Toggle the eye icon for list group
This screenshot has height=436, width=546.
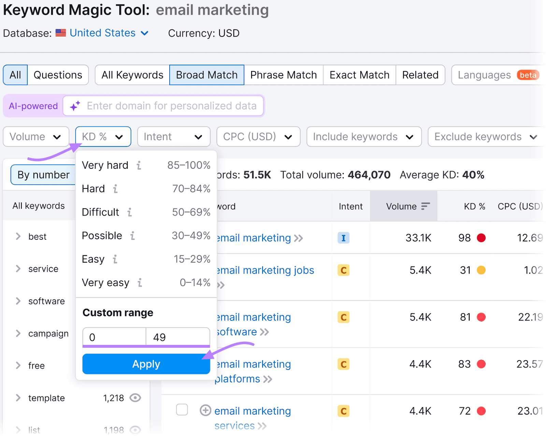tap(135, 430)
